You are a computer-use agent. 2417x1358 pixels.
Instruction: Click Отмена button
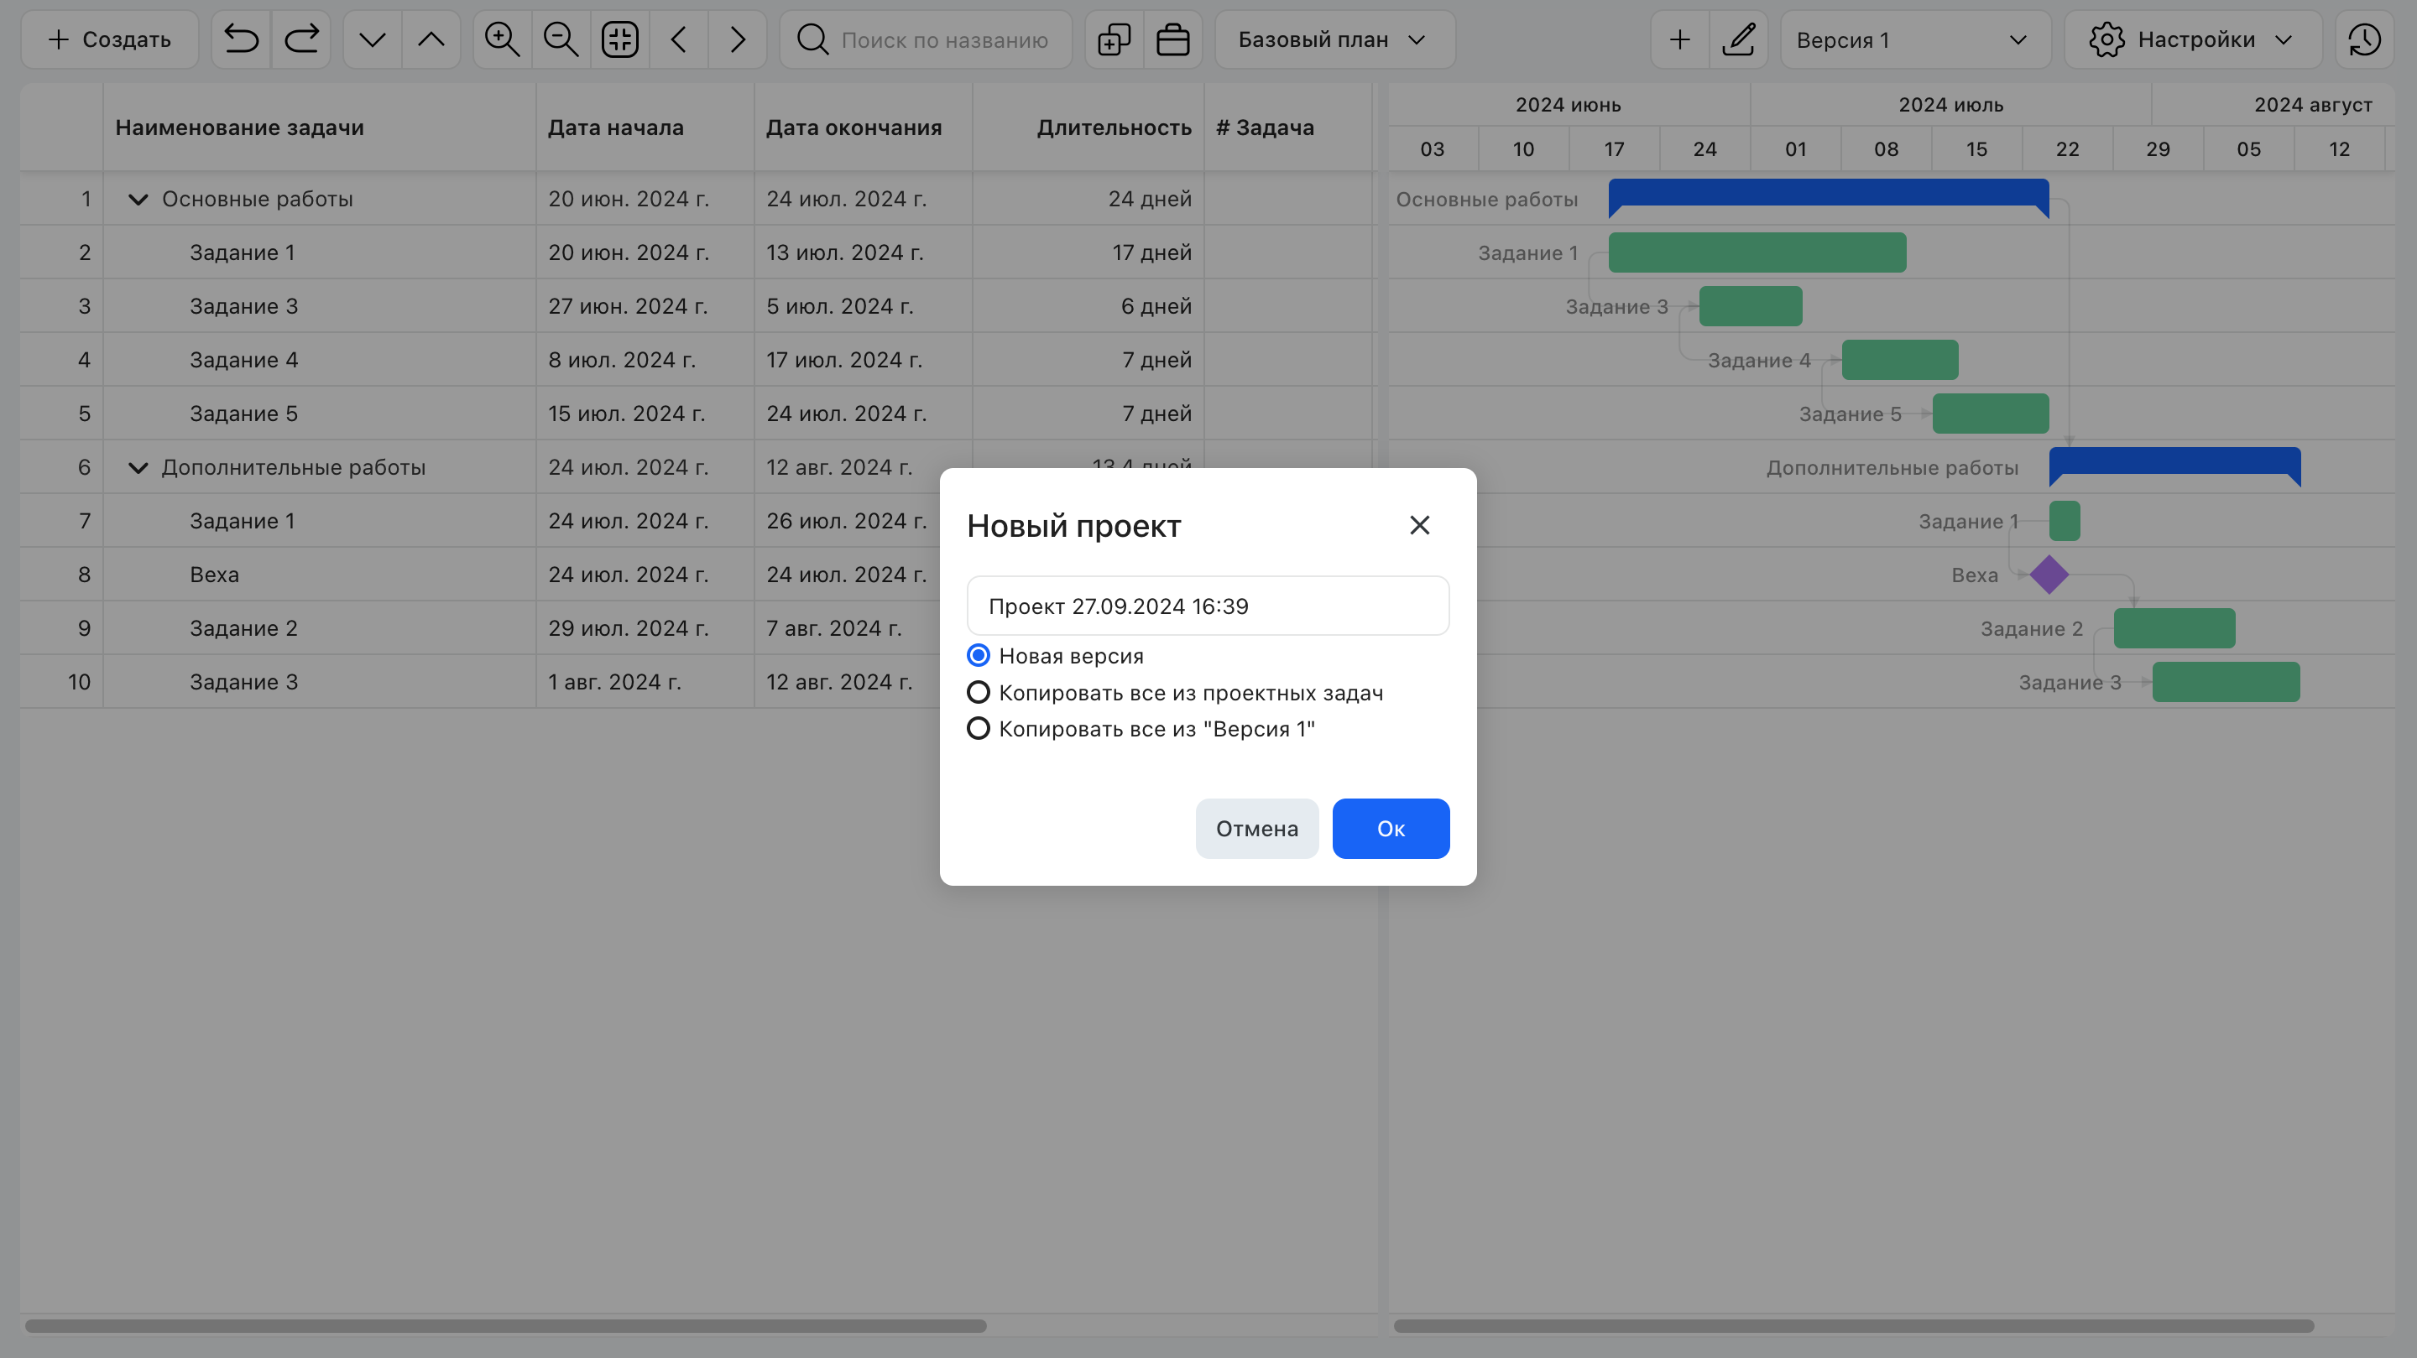point(1256,827)
